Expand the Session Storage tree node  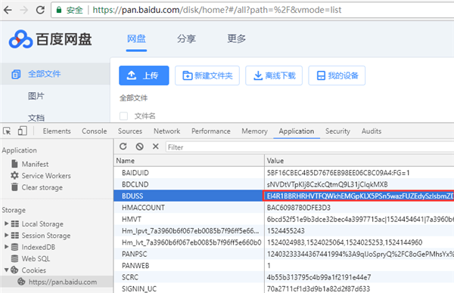(x=6, y=235)
